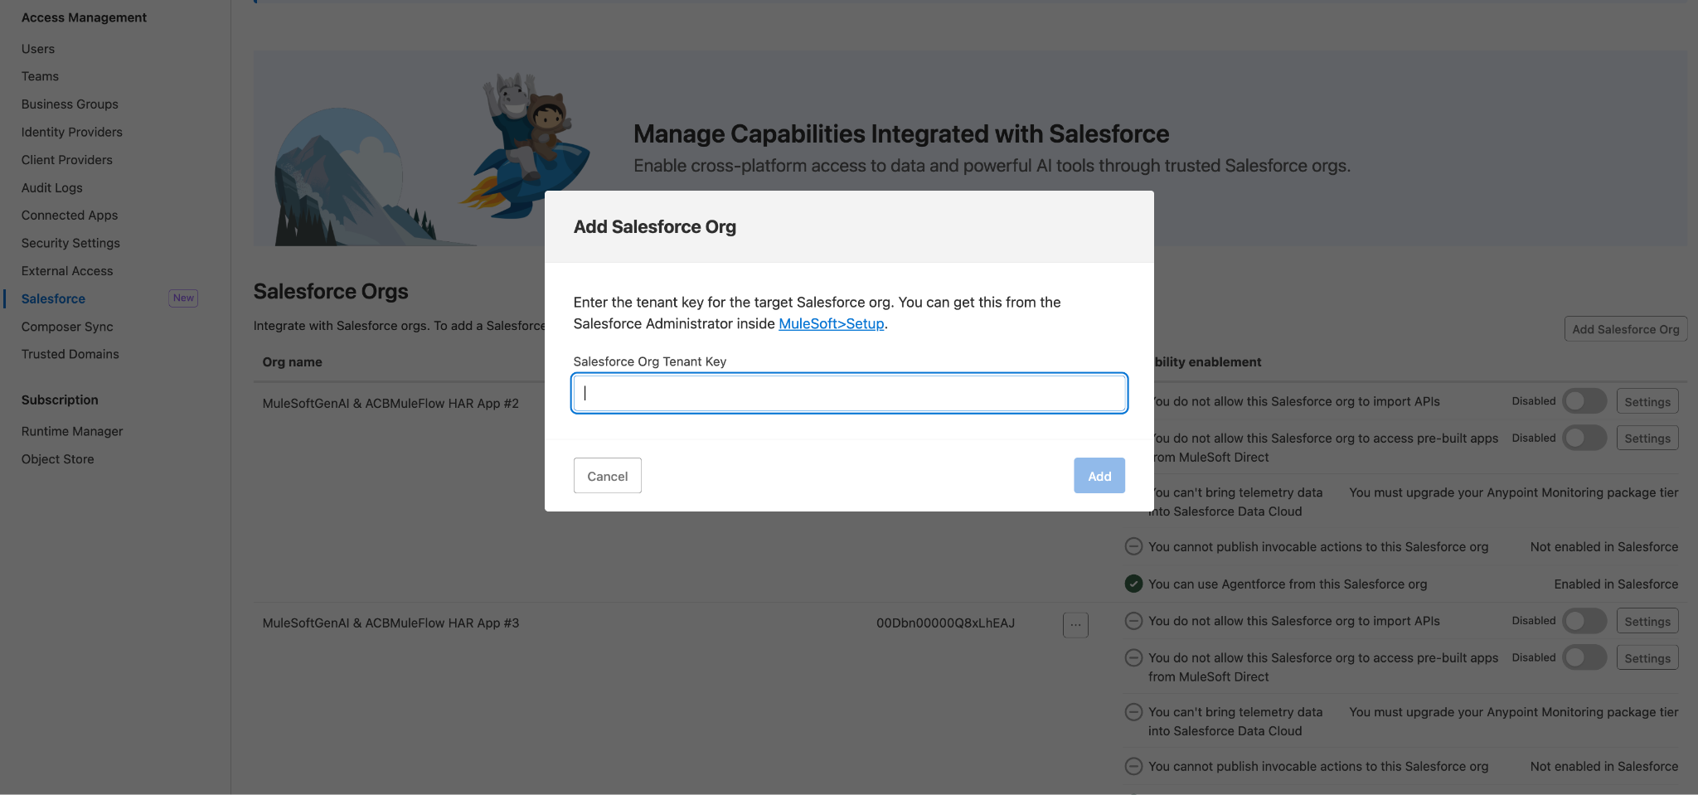Click green check icon beside Agentforce capability

click(1133, 584)
